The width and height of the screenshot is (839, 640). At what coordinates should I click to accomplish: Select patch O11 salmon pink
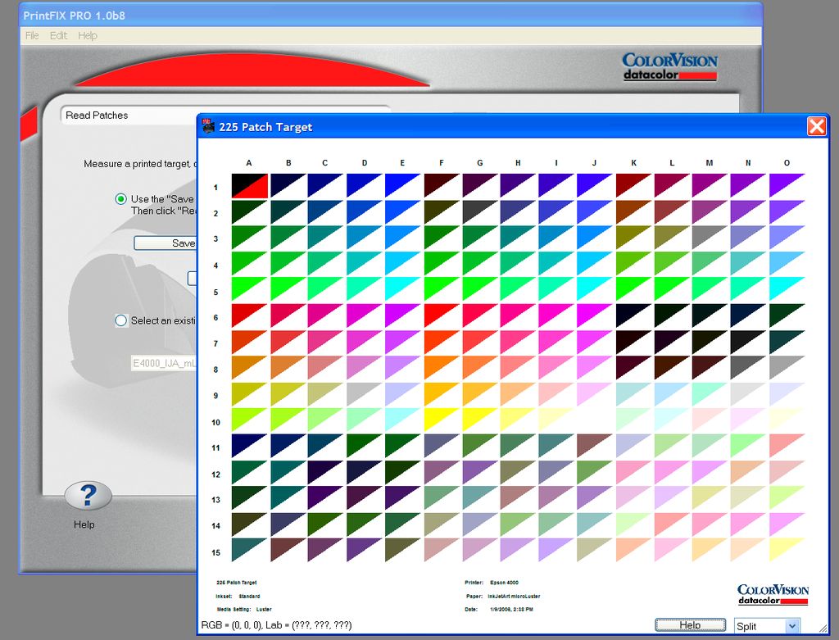pyautogui.click(x=787, y=446)
